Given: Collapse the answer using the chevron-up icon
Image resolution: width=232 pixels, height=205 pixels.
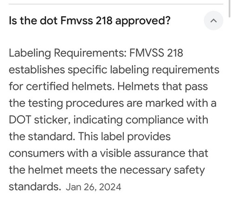Looking at the screenshot, I should [213, 20].
